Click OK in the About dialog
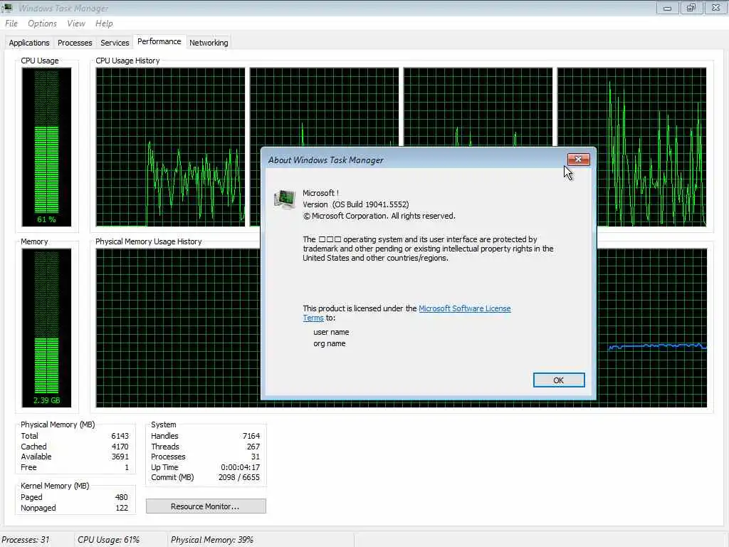This screenshot has width=729, height=547. (x=558, y=380)
